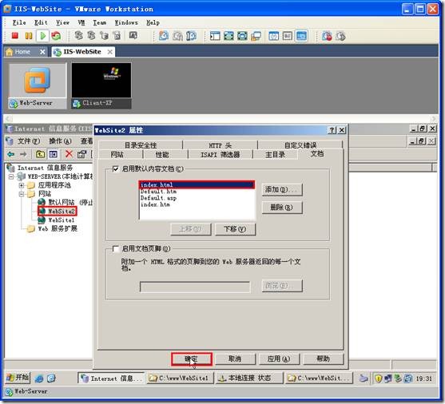Click the full screen mode icon
445x404 pixels.
click(228, 36)
